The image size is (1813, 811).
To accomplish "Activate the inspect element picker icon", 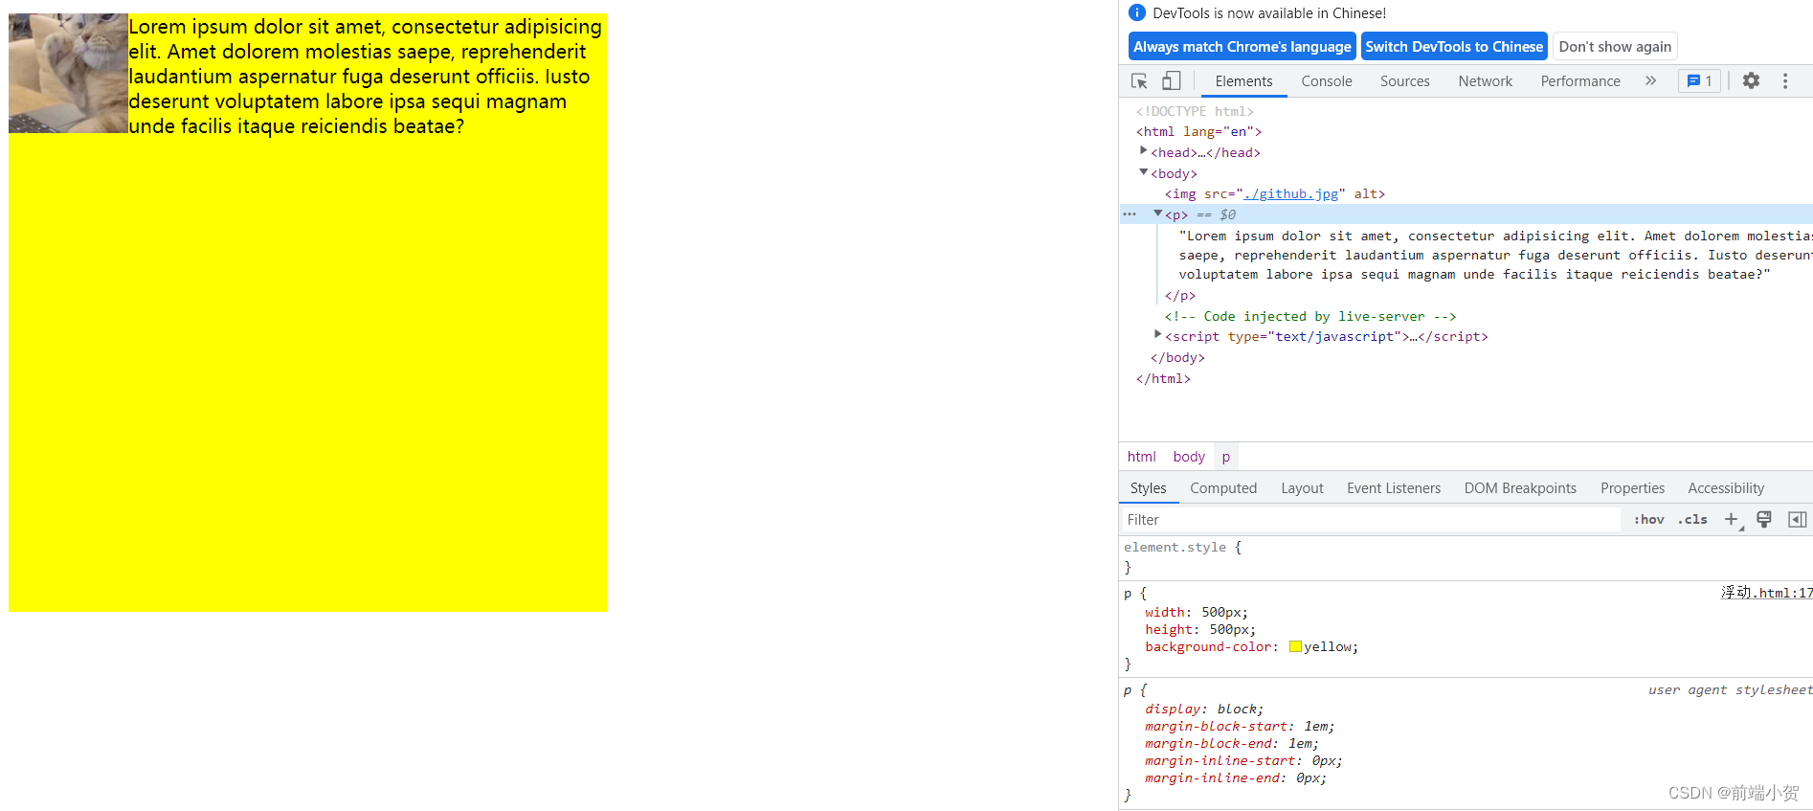I will [x=1139, y=81].
